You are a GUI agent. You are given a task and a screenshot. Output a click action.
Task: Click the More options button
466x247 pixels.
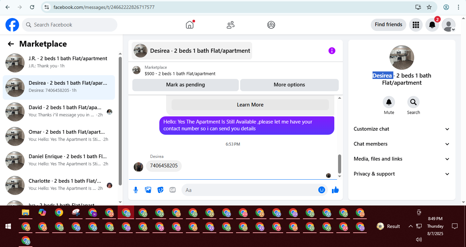click(289, 85)
